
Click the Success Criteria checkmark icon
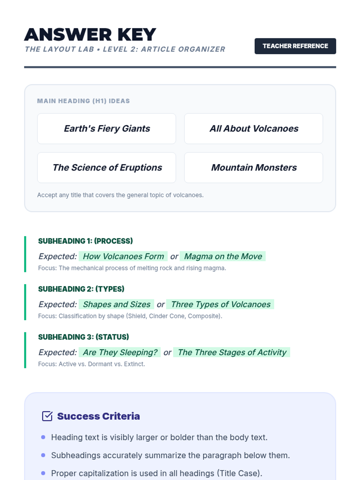pyautogui.click(x=47, y=416)
